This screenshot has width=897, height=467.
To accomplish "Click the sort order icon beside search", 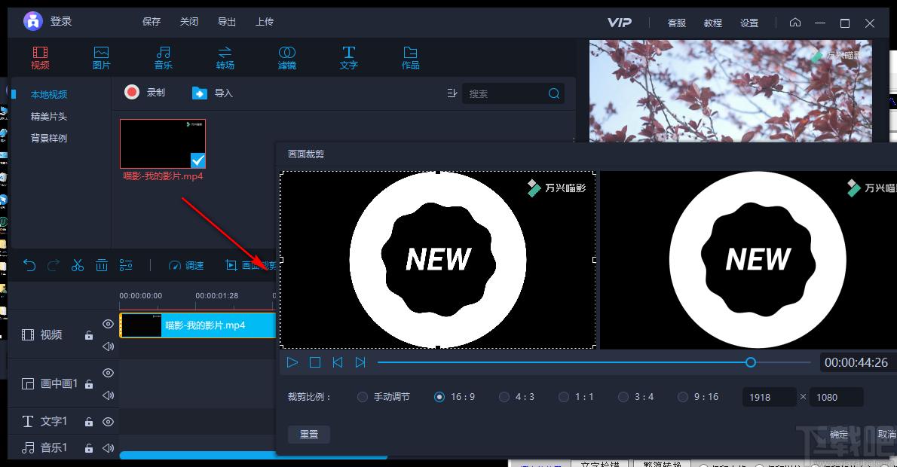I will (452, 93).
